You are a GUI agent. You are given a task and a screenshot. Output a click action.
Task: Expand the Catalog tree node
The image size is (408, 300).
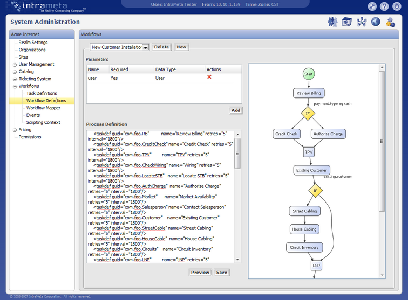pyautogui.click(x=15, y=72)
